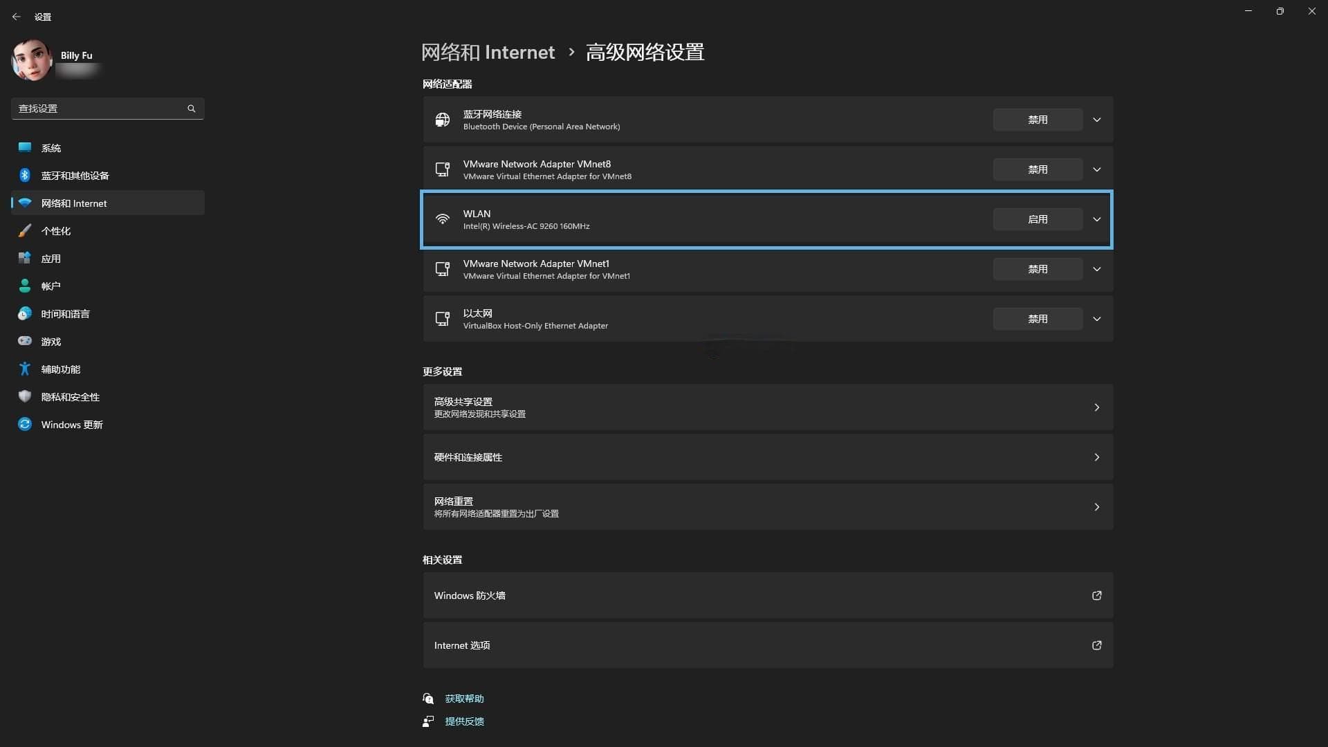This screenshot has width=1328, height=747.
Task: Click the VMnet8 ethernet adapter icon
Action: 443,169
